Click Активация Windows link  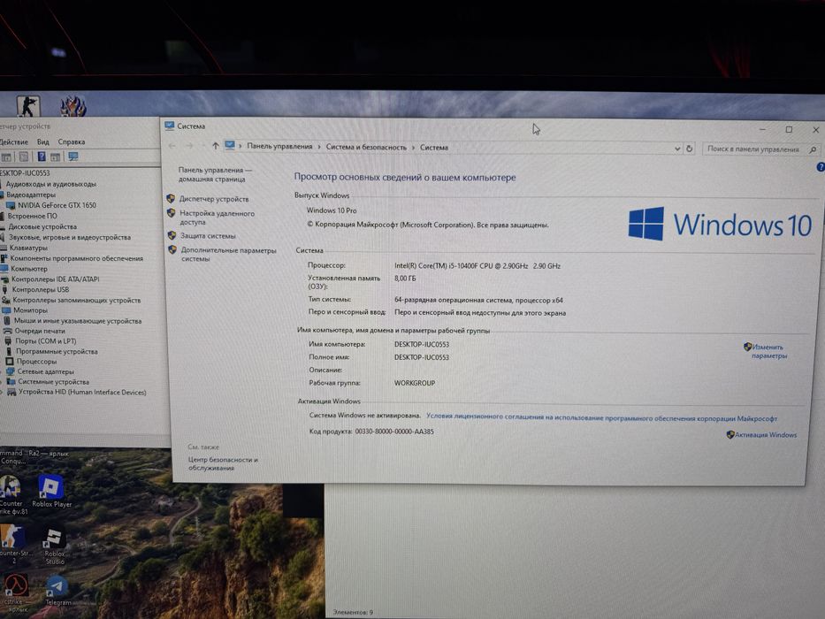[766, 435]
